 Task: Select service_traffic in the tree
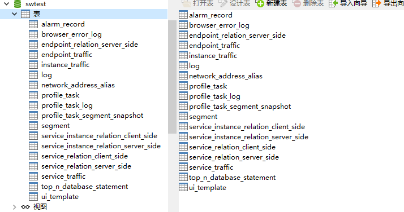63,176
